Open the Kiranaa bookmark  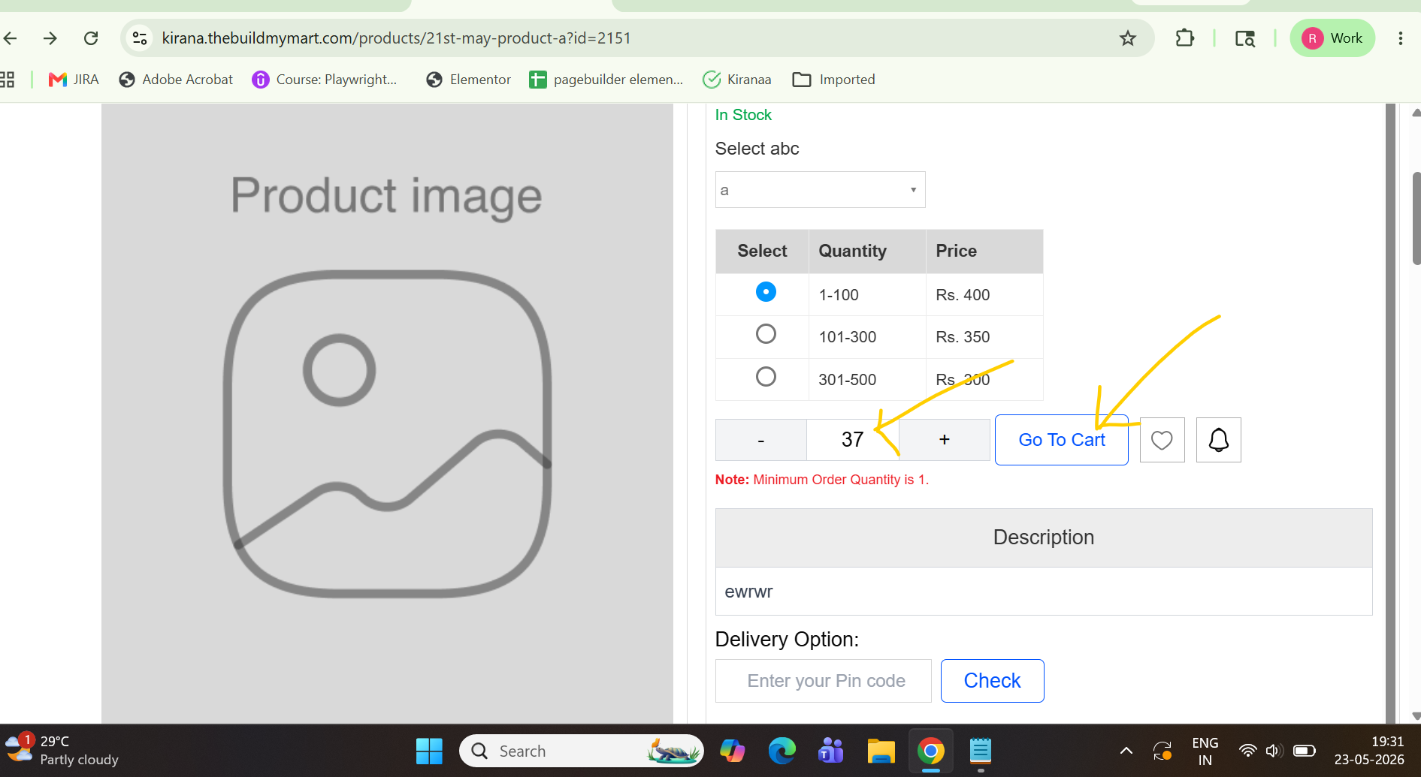point(736,80)
